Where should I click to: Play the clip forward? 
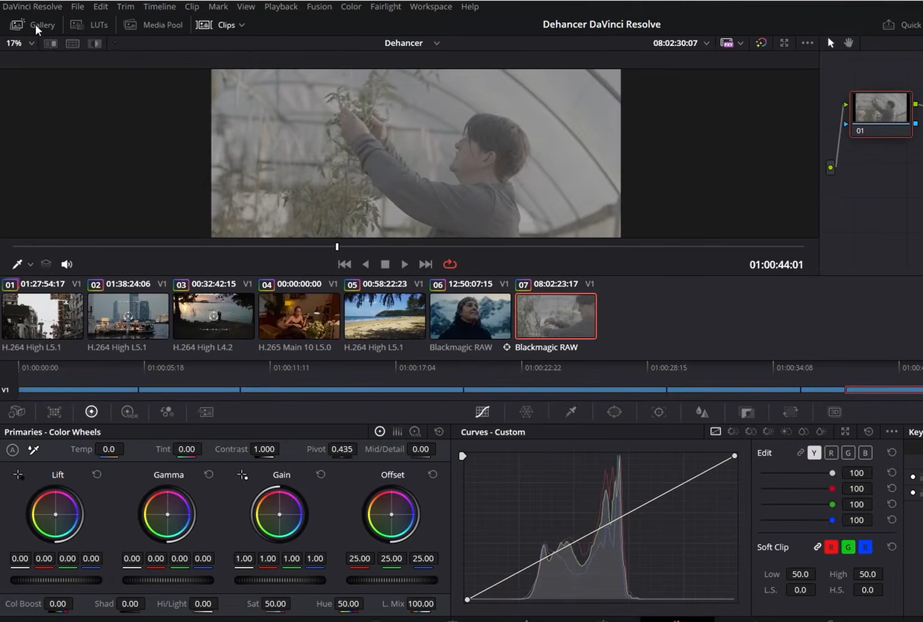click(405, 264)
